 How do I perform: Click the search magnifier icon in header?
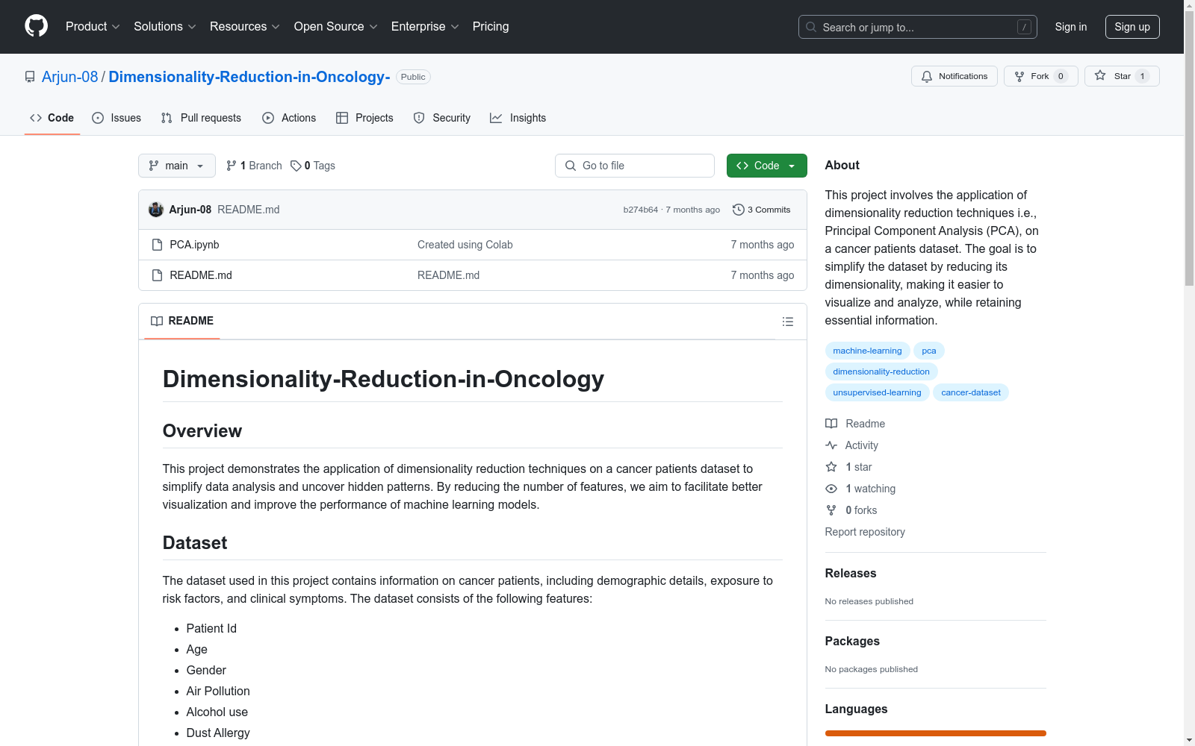click(x=811, y=27)
